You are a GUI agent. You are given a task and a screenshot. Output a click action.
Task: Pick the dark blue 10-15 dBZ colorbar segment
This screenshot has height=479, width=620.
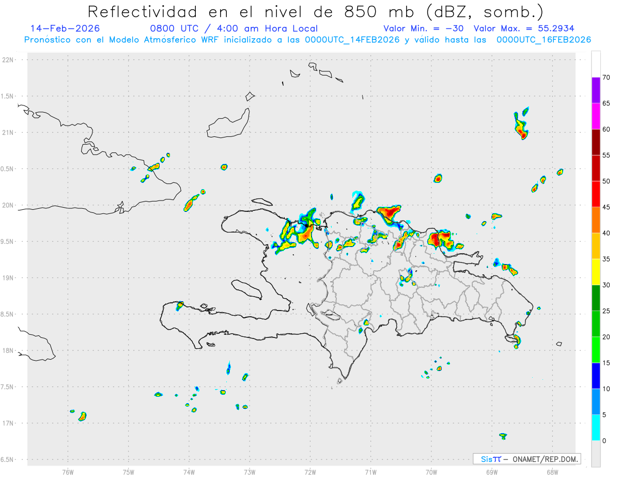click(x=596, y=376)
